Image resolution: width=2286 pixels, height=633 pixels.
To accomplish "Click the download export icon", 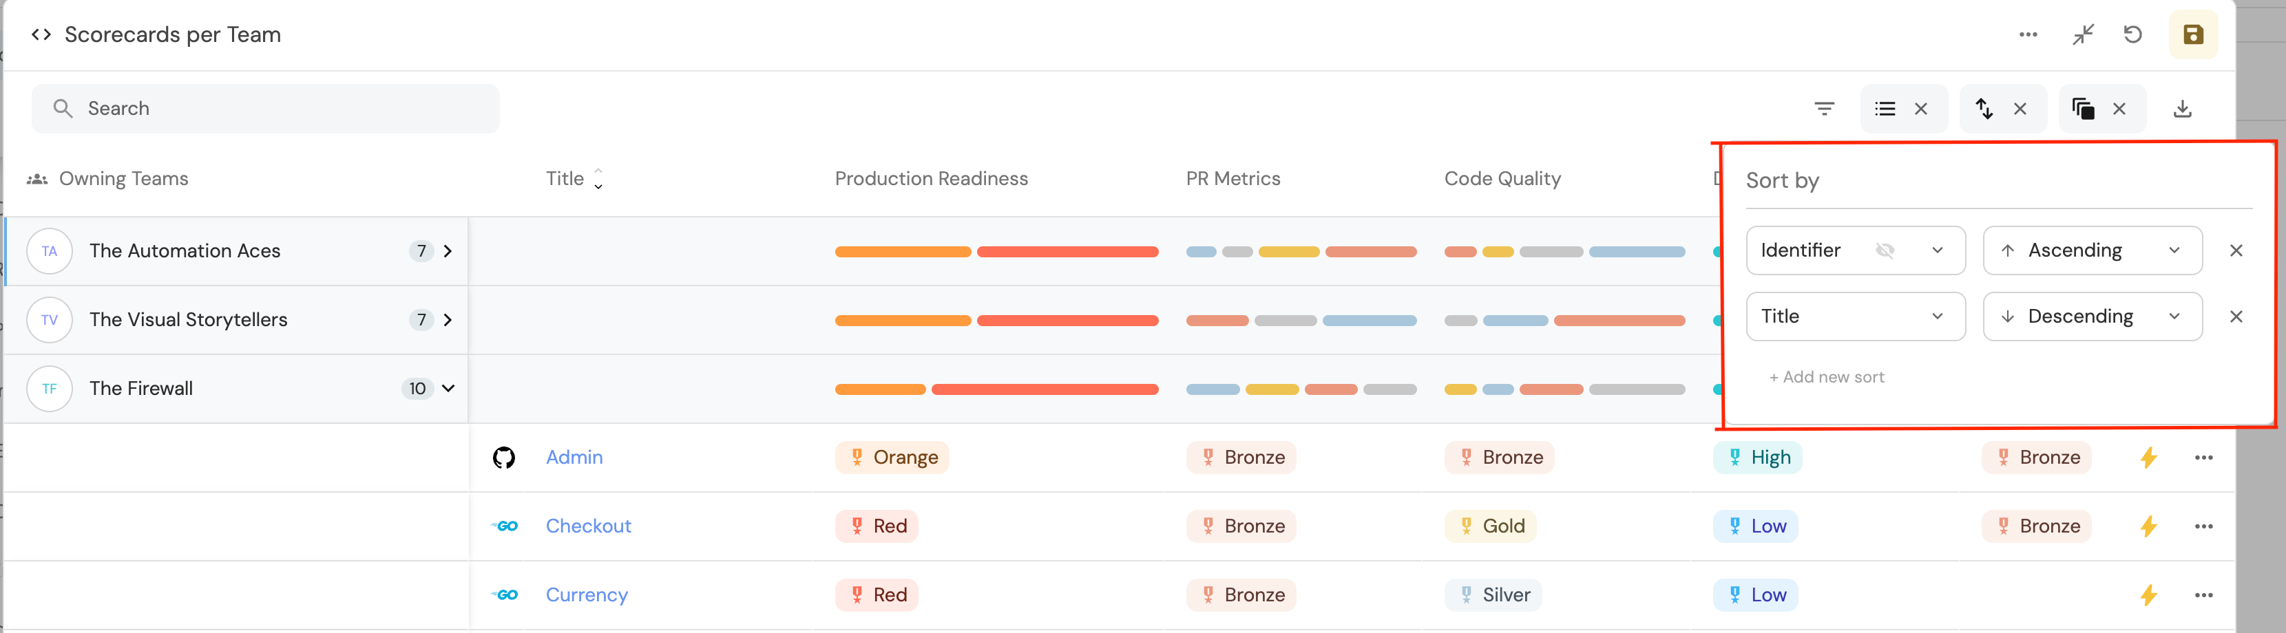I will [x=2182, y=108].
